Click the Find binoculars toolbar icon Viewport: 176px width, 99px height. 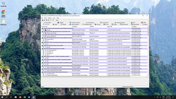click(47, 20)
